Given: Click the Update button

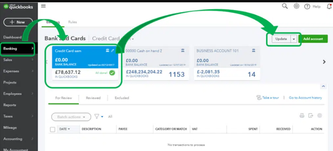Looking at the screenshot, I should point(281,39).
